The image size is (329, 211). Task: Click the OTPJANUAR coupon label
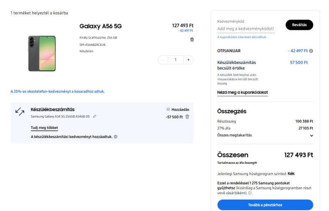pos(229,51)
